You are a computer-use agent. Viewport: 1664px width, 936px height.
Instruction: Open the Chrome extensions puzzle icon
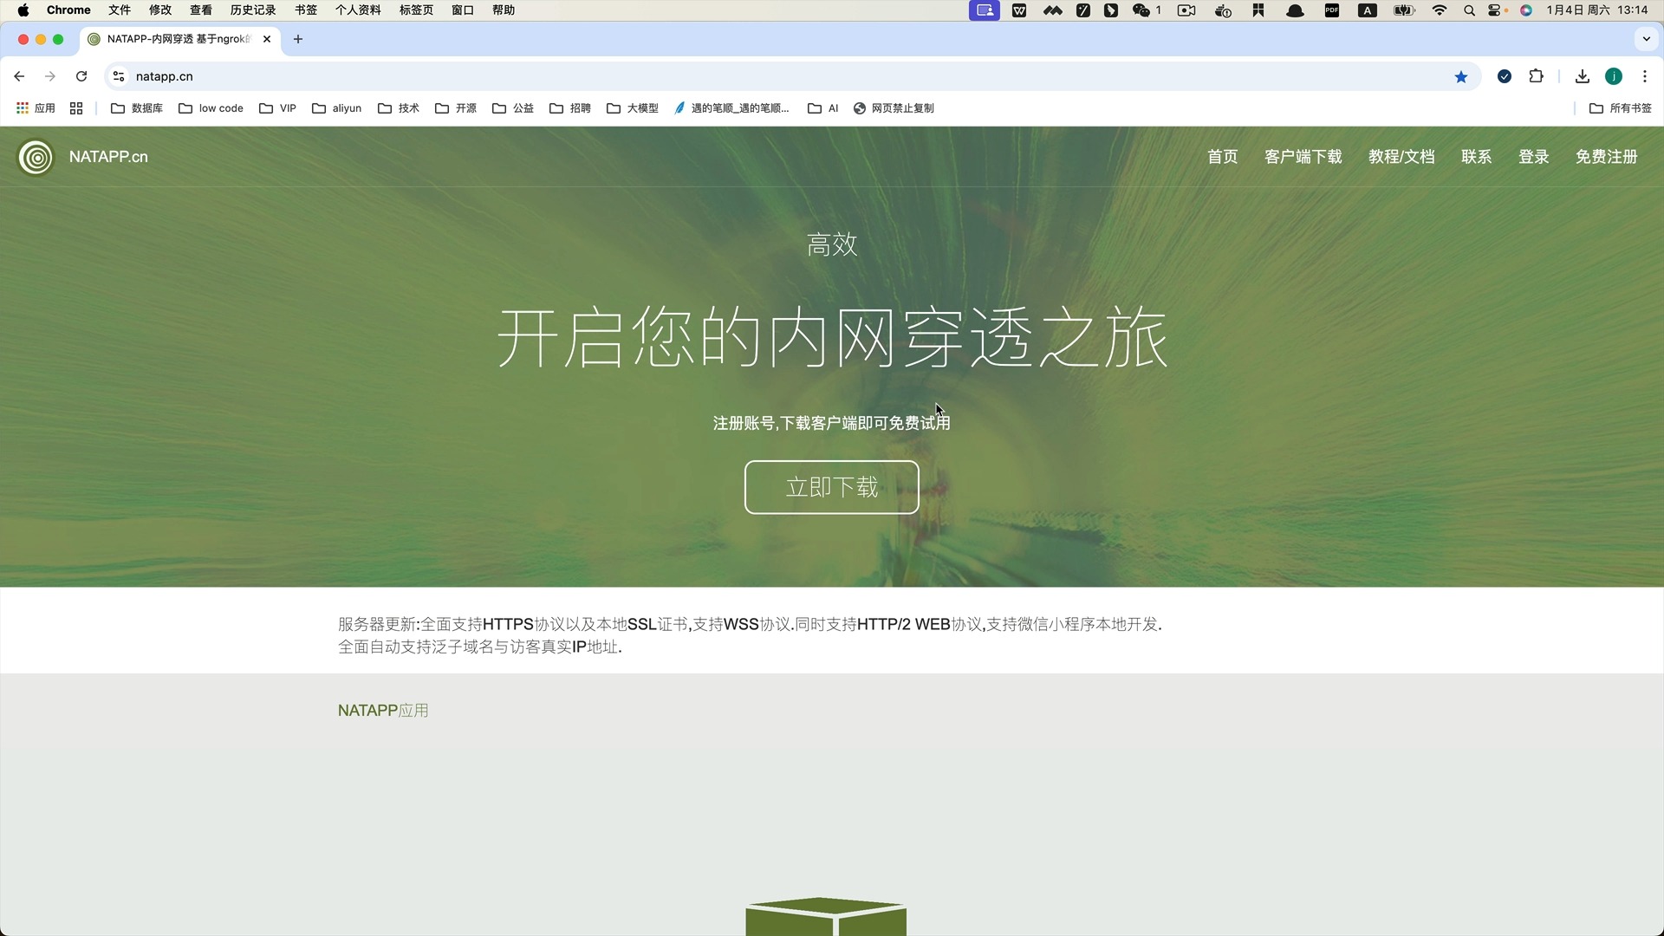1537,76
